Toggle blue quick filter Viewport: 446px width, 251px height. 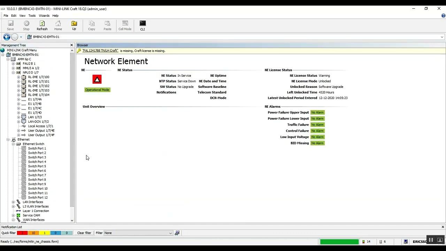point(56,233)
